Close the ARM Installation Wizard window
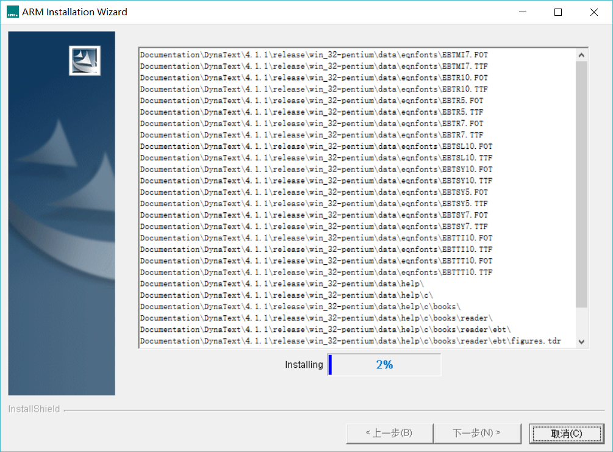Screen dimensions: 613x452 click(594, 12)
